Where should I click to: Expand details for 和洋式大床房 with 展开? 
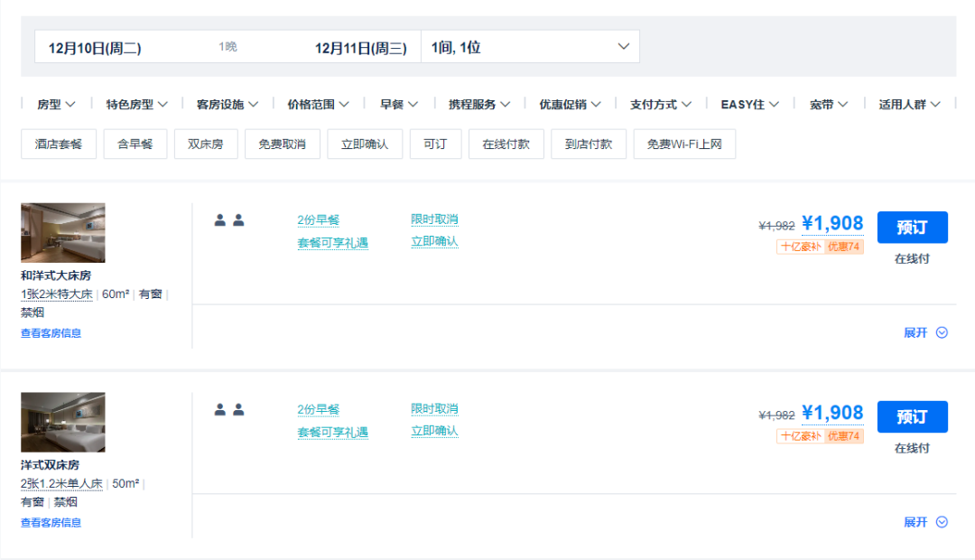925,332
